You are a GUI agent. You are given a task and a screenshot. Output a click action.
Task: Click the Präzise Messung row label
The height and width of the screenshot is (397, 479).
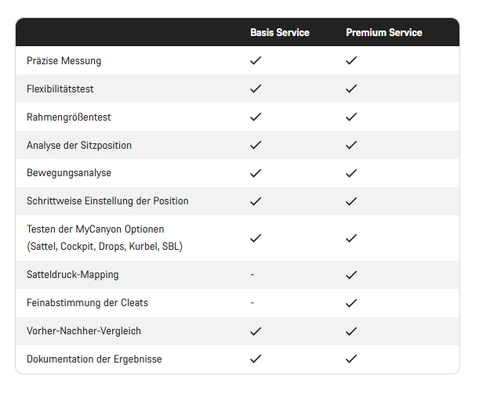click(x=64, y=60)
